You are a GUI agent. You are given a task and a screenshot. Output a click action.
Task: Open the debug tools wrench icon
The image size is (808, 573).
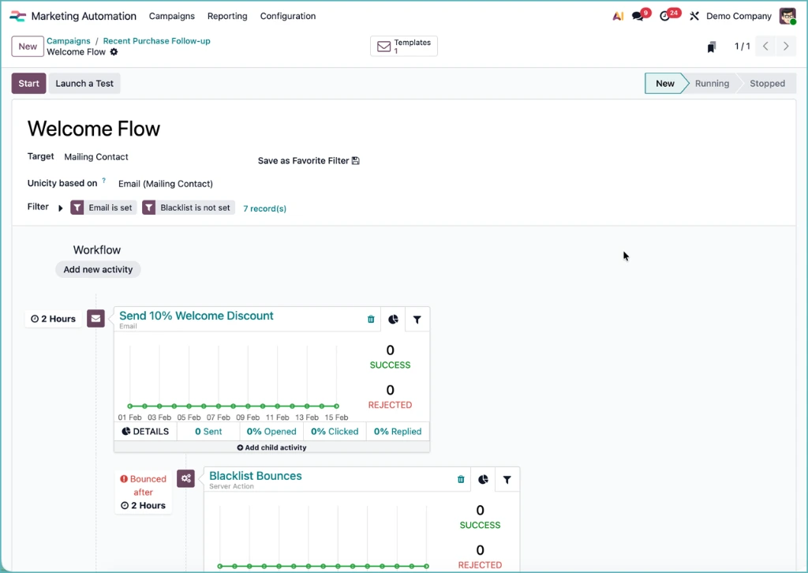click(694, 16)
